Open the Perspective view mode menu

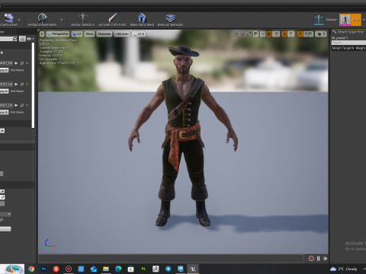(x=58, y=34)
